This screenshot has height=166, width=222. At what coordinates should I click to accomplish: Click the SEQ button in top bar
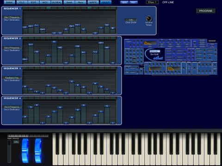click(x=124, y=2)
